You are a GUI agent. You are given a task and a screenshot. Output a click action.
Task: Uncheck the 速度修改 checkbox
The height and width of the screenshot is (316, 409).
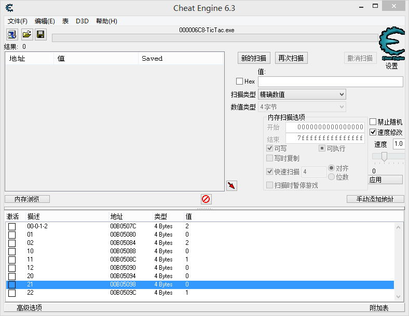coord(373,132)
